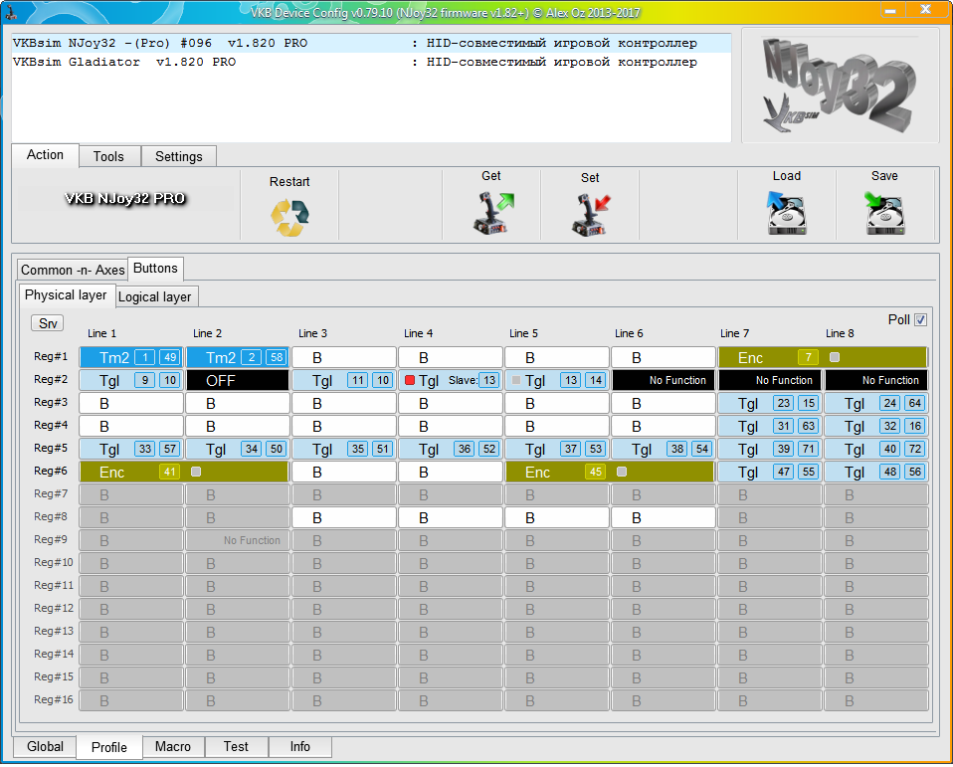953x767 pixels.
Task: Click the Tgl cell with 32 and 16
Action: [876, 426]
